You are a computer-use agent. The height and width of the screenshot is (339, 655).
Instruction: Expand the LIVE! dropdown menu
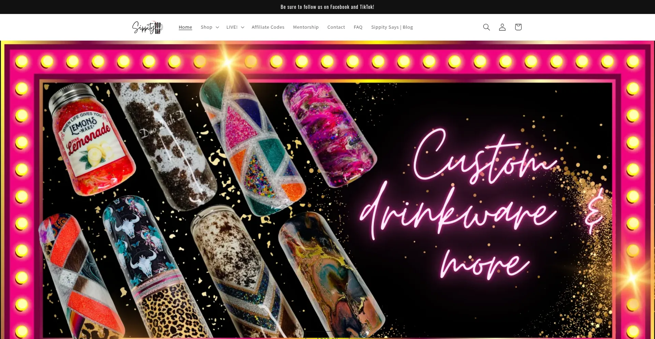[235, 27]
